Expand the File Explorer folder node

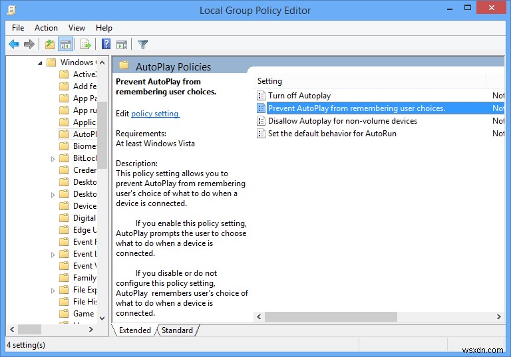coord(53,290)
